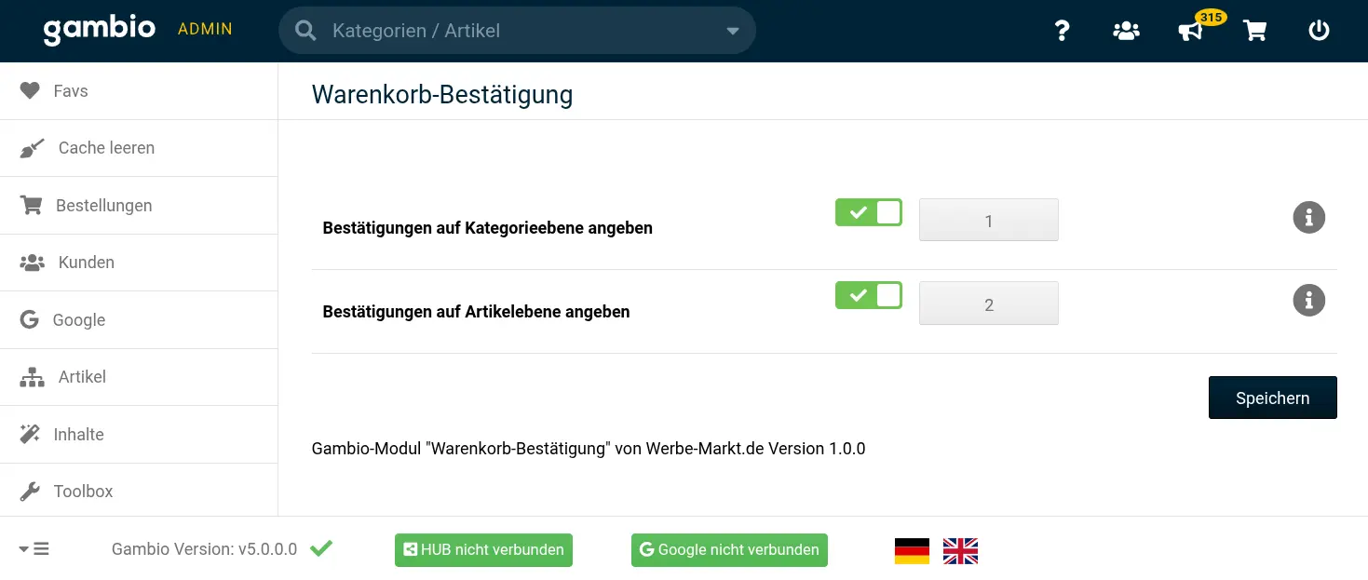Screen dimensions: 1368x580
Task: Open the users group icon in header
Action: [x=1126, y=31]
